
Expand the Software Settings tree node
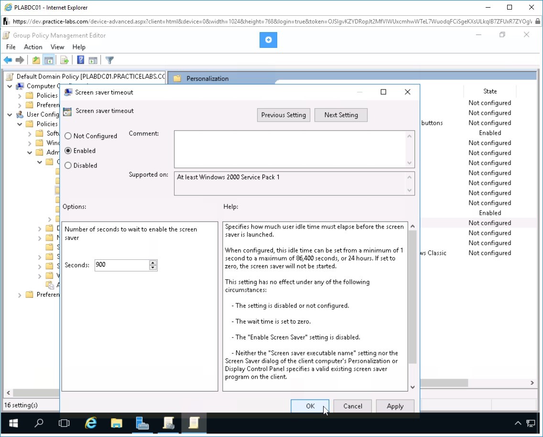pyautogui.click(x=30, y=134)
